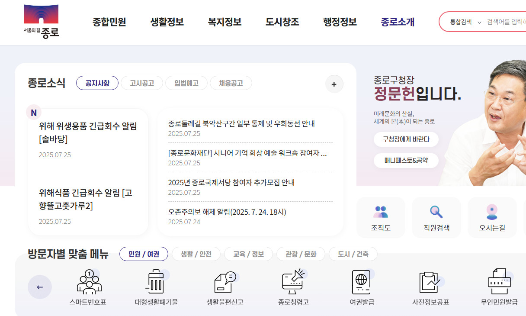Click the 오시는길 directions icon

coord(492,217)
